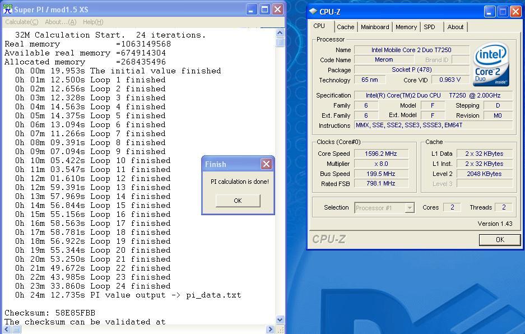Screen dimensions: 525x334
Task: Switch to the SPD tab
Action: coord(429,27)
